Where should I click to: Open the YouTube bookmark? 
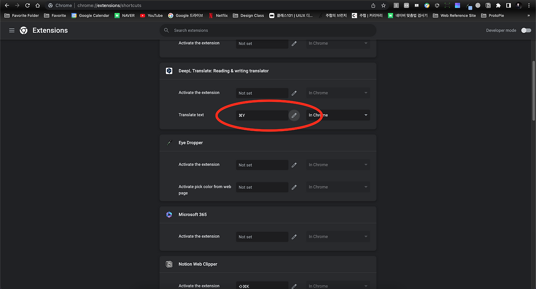pos(151,15)
